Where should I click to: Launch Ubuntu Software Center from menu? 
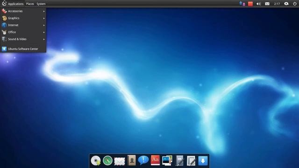coord(23,49)
